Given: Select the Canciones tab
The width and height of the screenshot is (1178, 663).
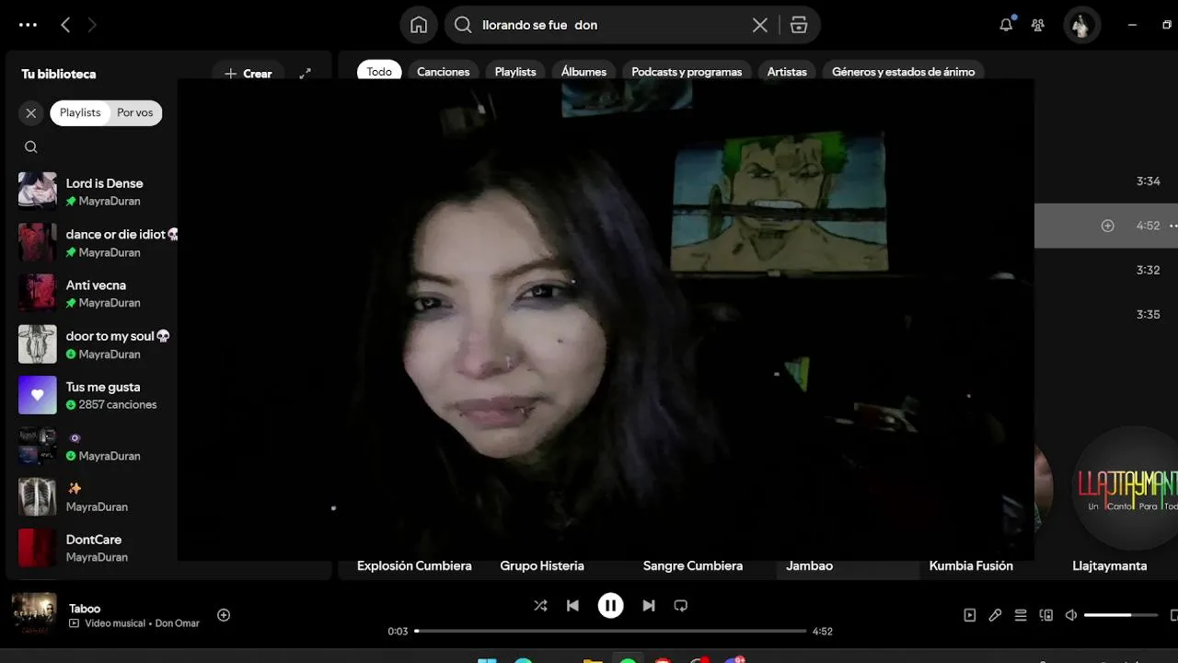Looking at the screenshot, I should 444,72.
